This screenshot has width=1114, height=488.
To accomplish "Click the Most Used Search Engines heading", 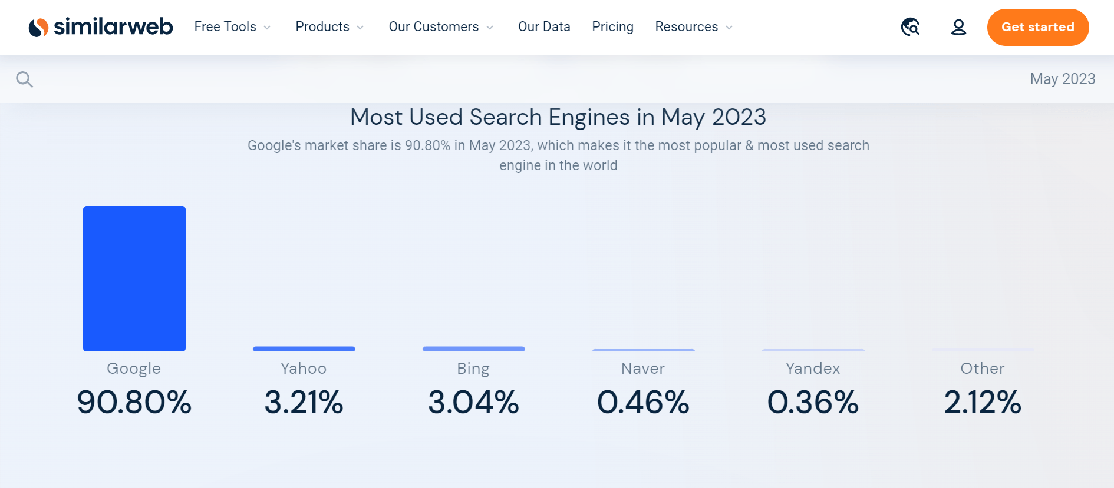I will tap(558, 117).
